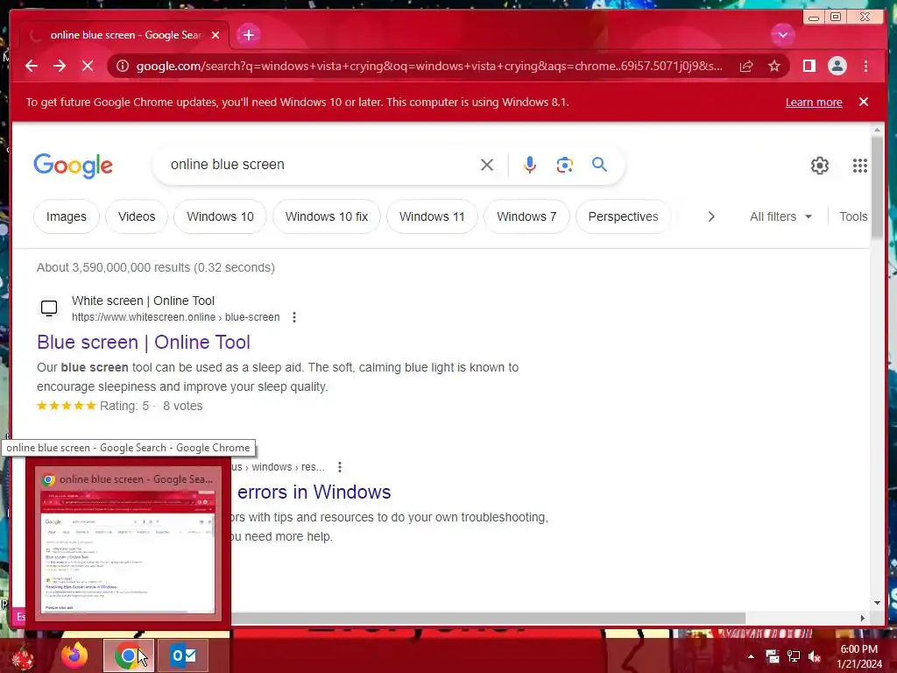Open Google quick settings gear
Viewport: 897px width, 673px height.
click(x=819, y=166)
